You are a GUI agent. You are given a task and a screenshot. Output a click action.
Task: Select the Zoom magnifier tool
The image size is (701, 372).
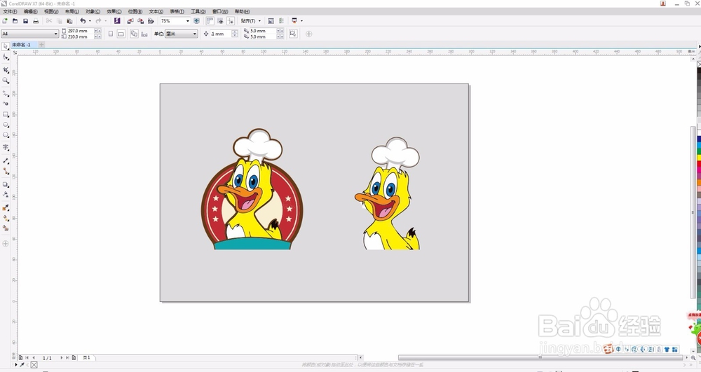pos(6,81)
